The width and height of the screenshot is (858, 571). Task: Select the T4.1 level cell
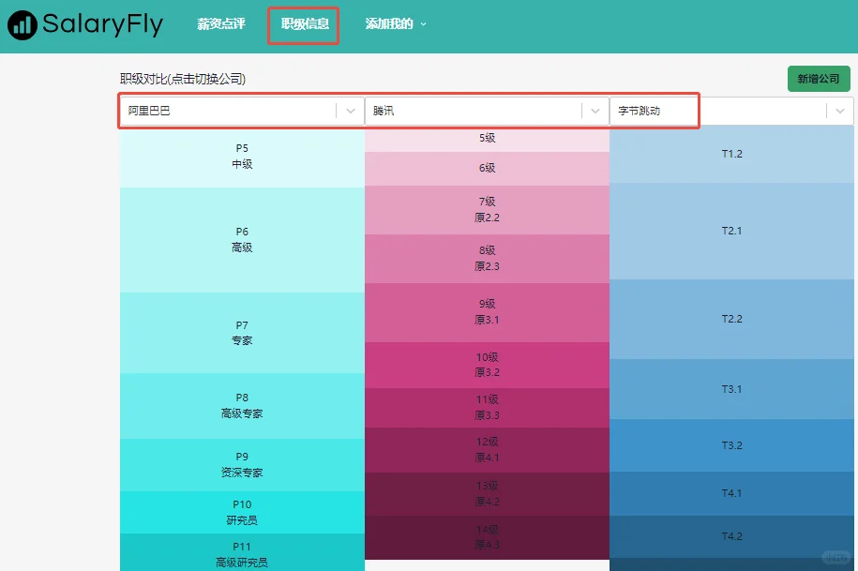(x=731, y=493)
